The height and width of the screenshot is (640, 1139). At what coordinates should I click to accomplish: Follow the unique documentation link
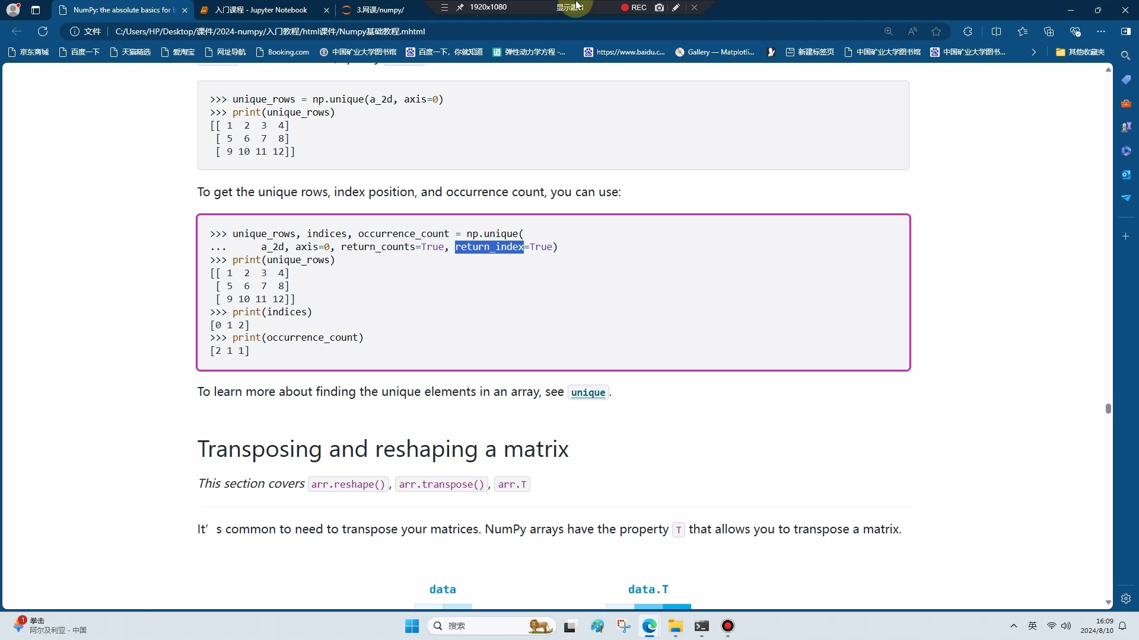pos(588,392)
